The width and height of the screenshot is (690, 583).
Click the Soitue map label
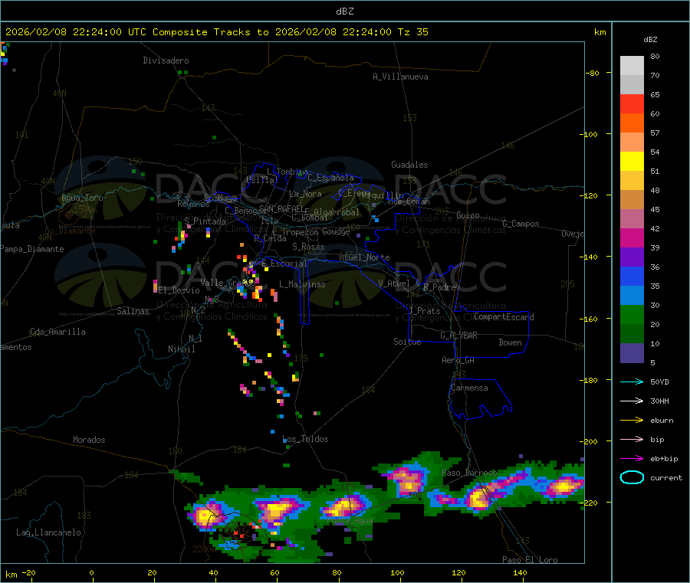[407, 341]
